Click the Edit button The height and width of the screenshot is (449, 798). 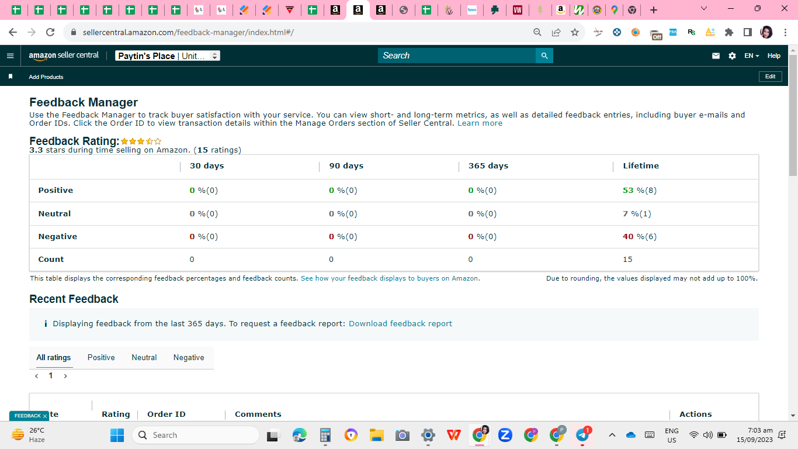(x=771, y=77)
